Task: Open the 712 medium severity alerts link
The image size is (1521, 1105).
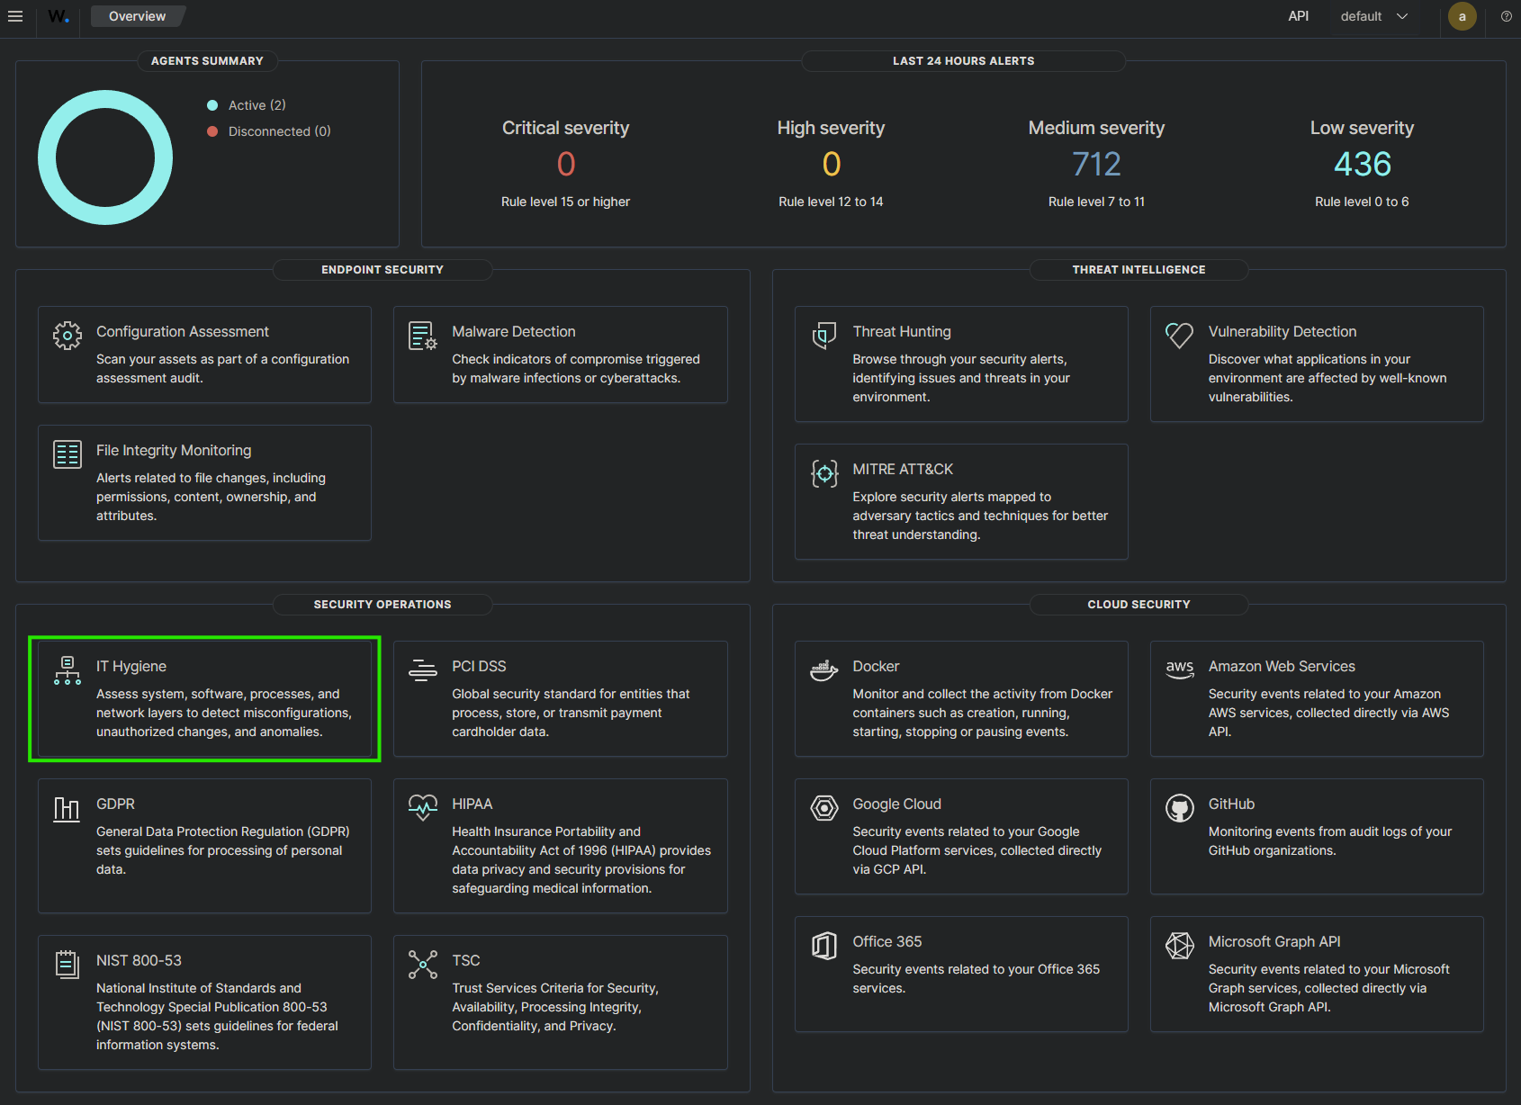Action: (x=1096, y=164)
